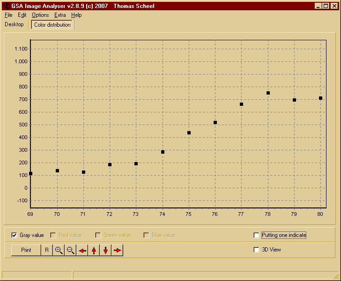Click the y-axis label 1.100

tap(21, 49)
